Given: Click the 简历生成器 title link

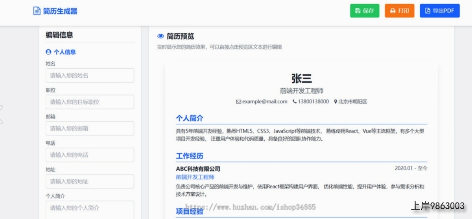Looking at the screenshot, I should [x=60, y=11].
